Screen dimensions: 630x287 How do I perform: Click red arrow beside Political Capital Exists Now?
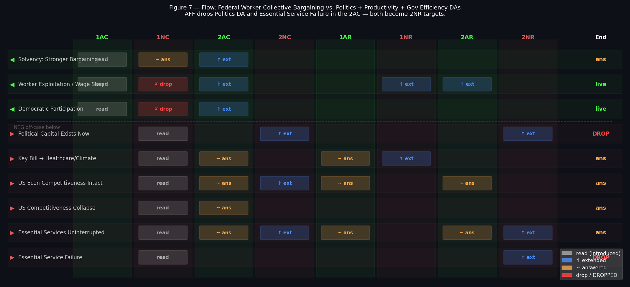pyautogui.click(x=12, y=134)
